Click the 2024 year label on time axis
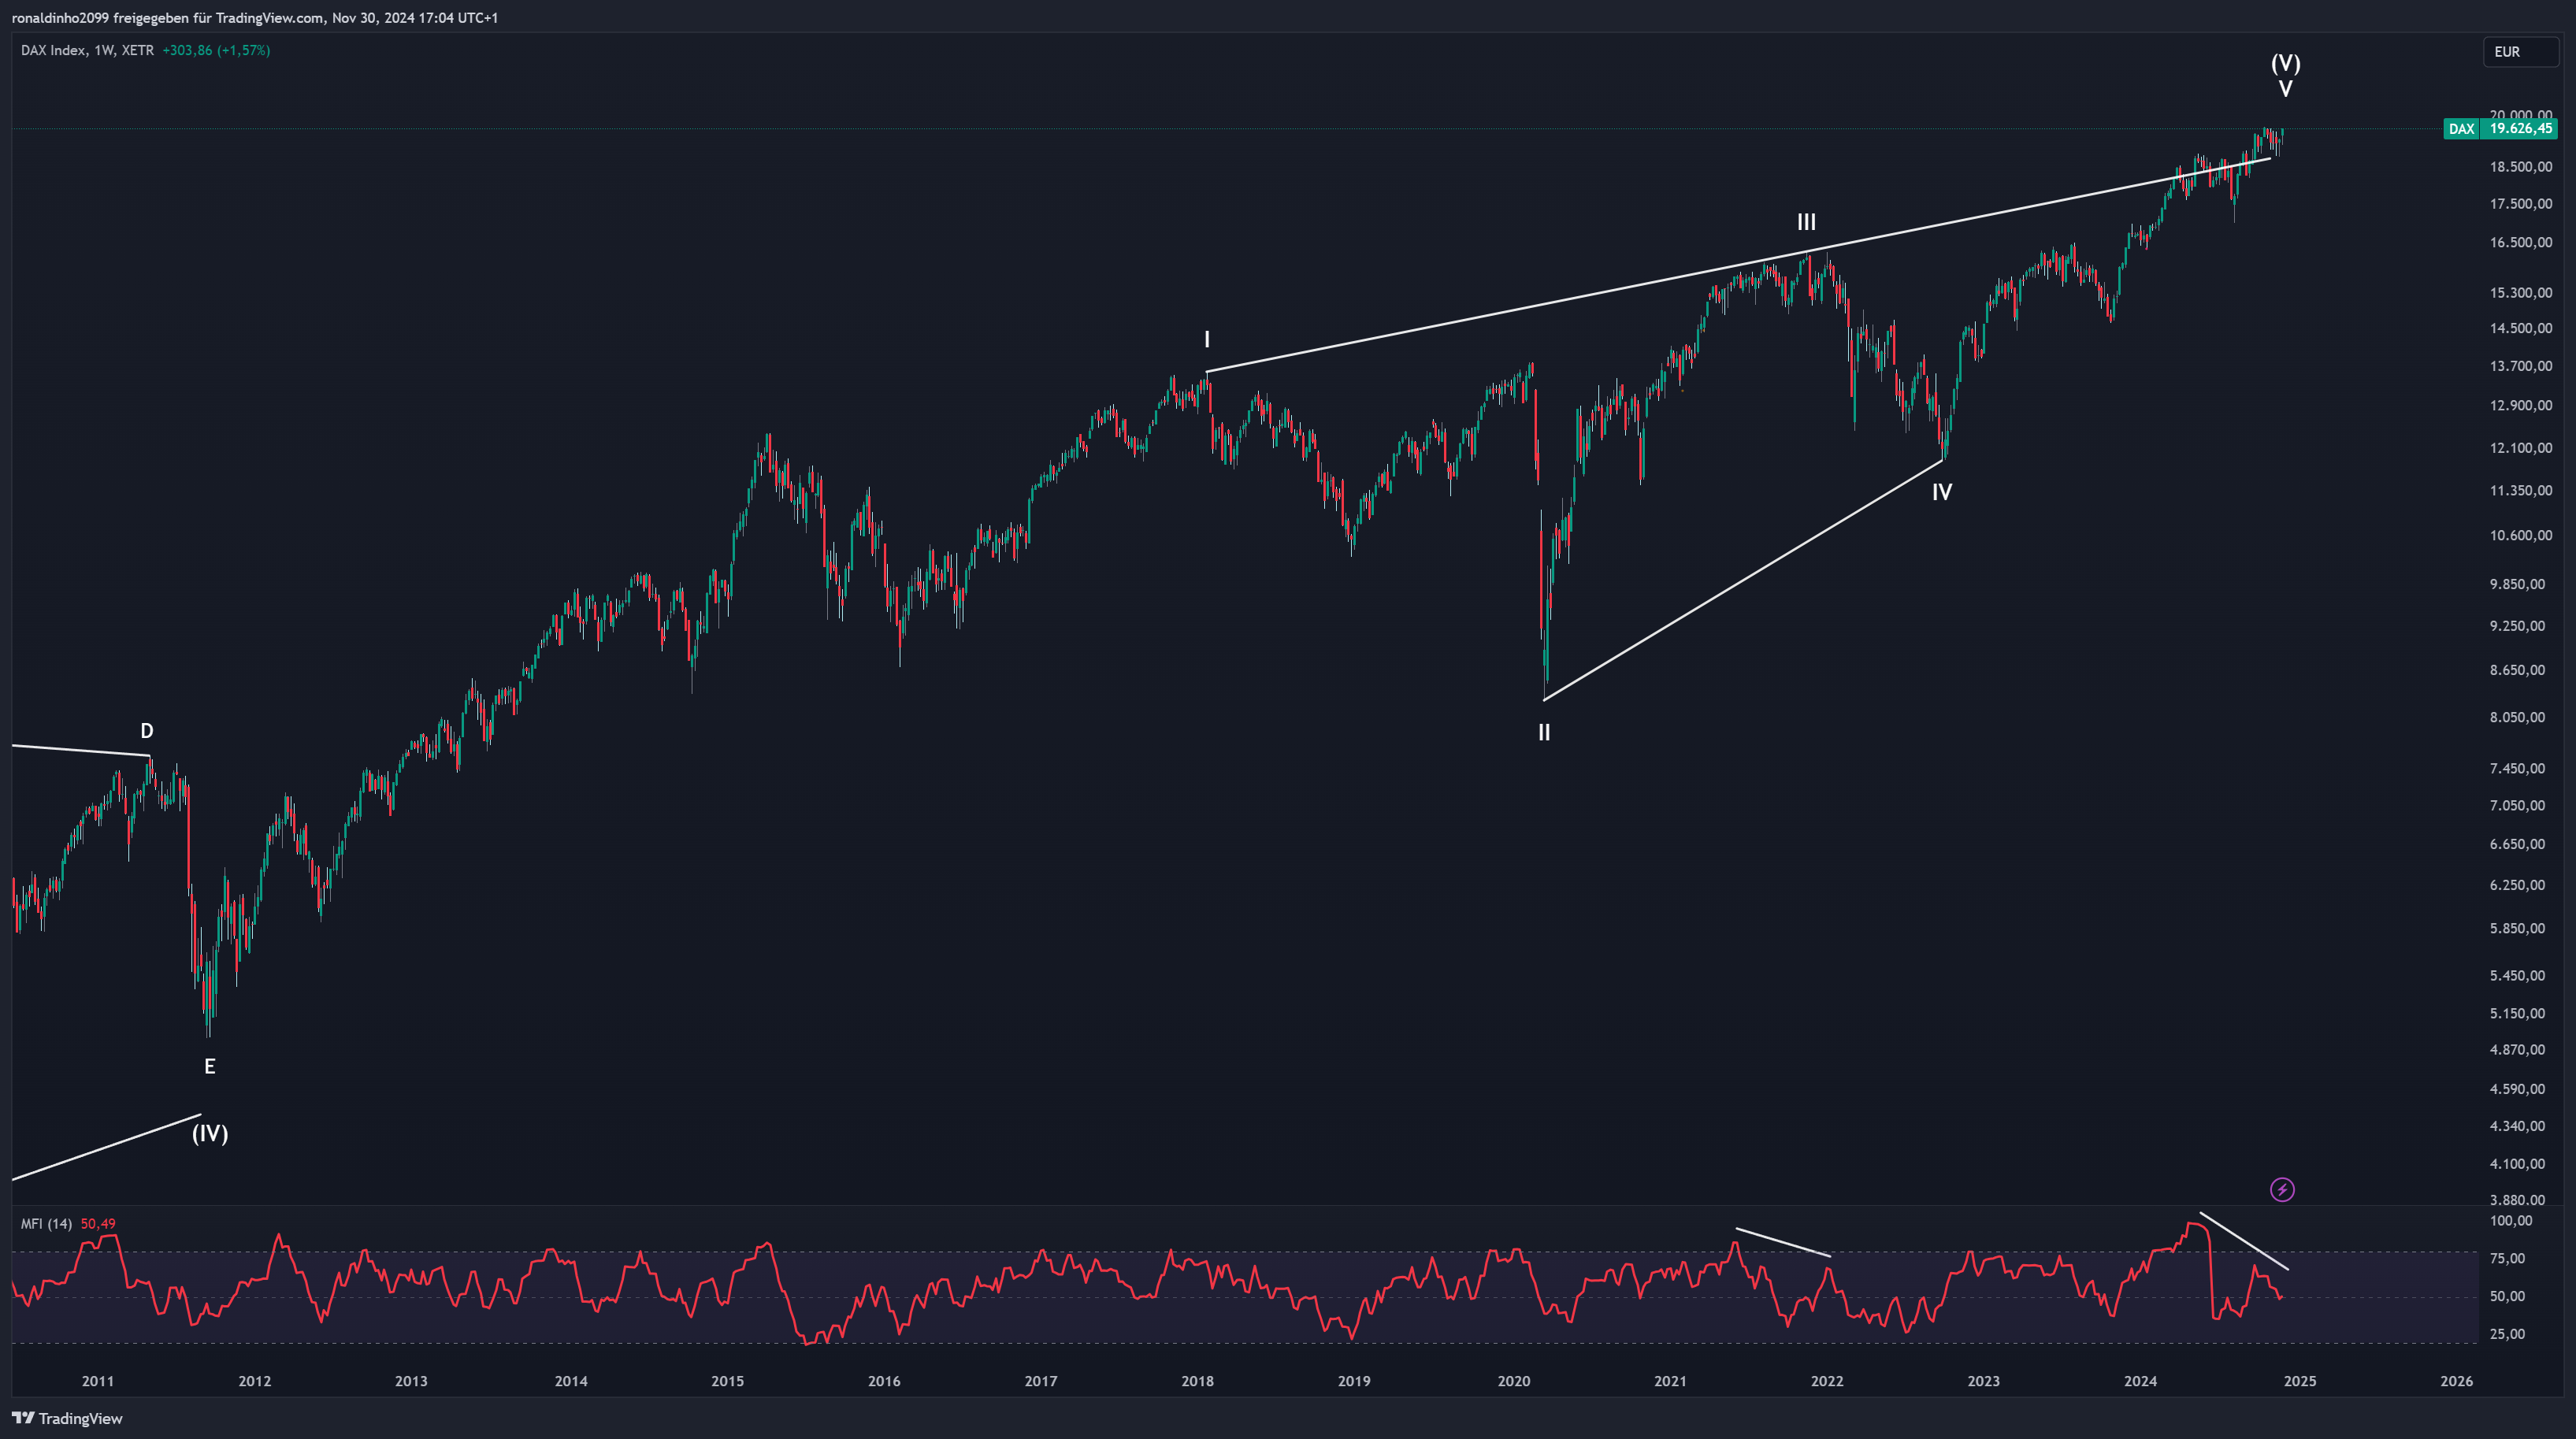This screenshot has width=2576, height=1439. point(2140,1381)
